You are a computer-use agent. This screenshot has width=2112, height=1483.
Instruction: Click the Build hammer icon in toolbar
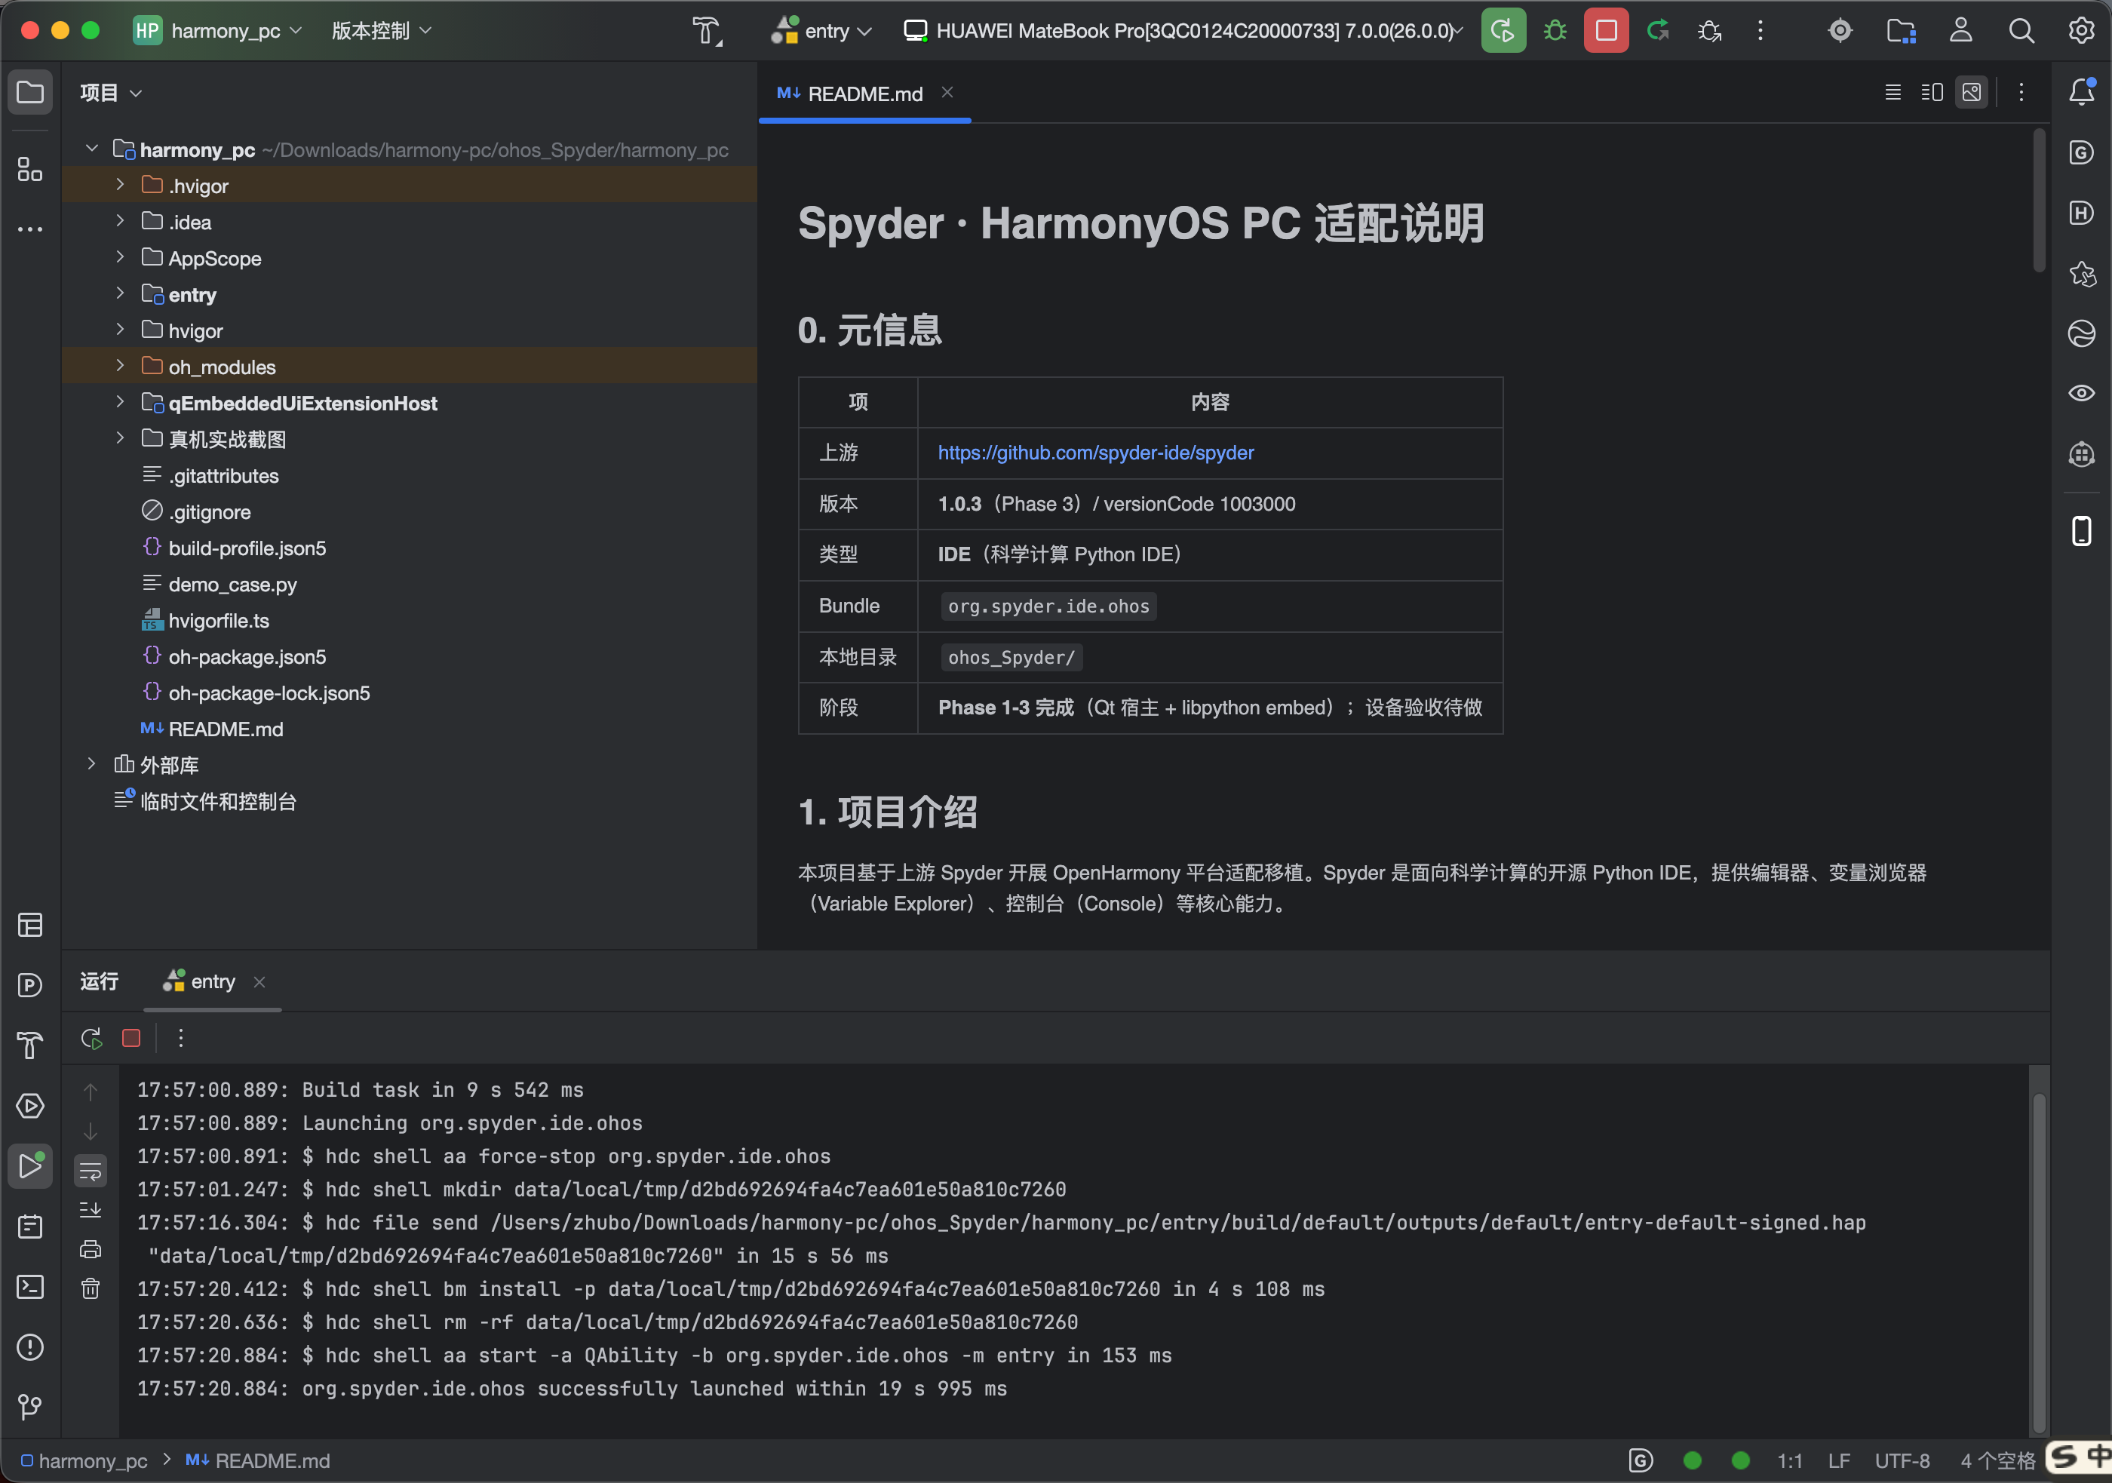(707, 31)
